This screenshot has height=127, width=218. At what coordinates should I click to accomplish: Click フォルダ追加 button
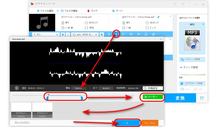pos(69,11)
